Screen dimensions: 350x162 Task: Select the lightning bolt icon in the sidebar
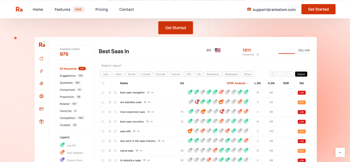coord(41,71)
